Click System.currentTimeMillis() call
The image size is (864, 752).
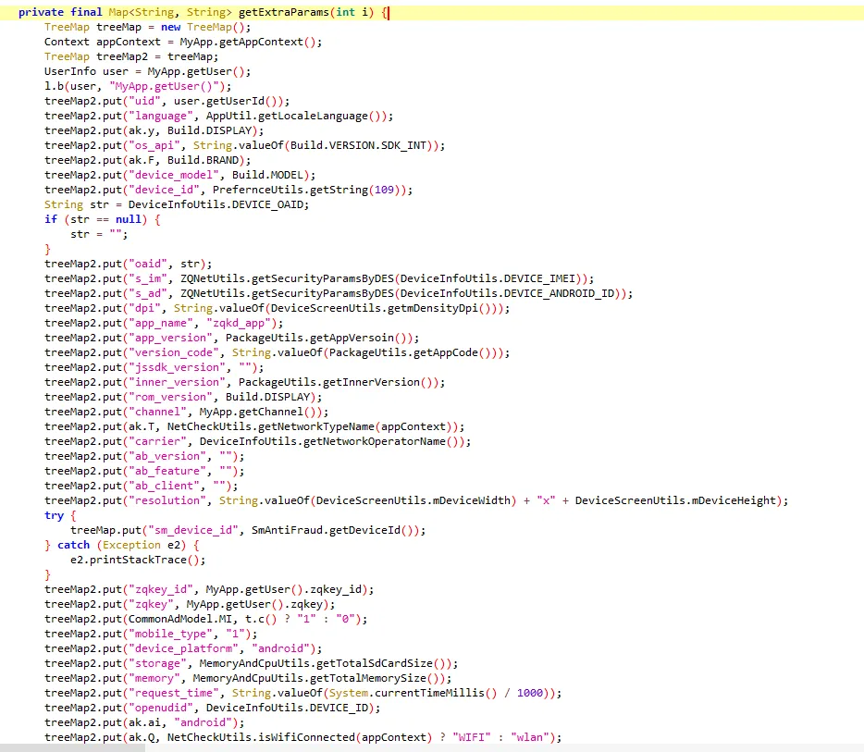tap(413, 694)
